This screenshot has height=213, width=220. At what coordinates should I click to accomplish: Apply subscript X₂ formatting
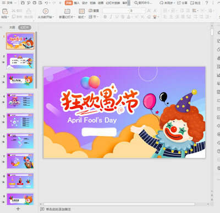pos(142,17)
